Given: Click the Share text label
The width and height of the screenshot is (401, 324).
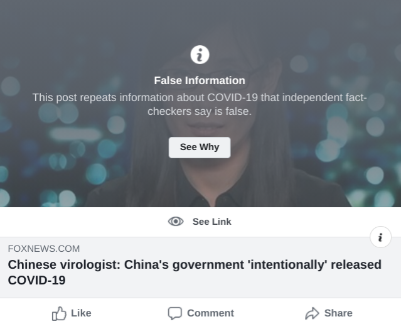Looking at the screenshot, I should 338,313.
